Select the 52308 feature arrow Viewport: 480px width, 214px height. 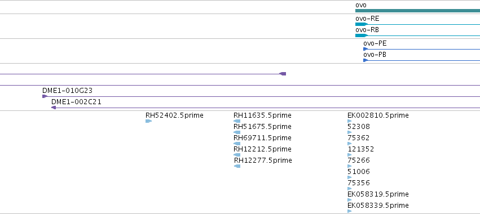point(350,132)
